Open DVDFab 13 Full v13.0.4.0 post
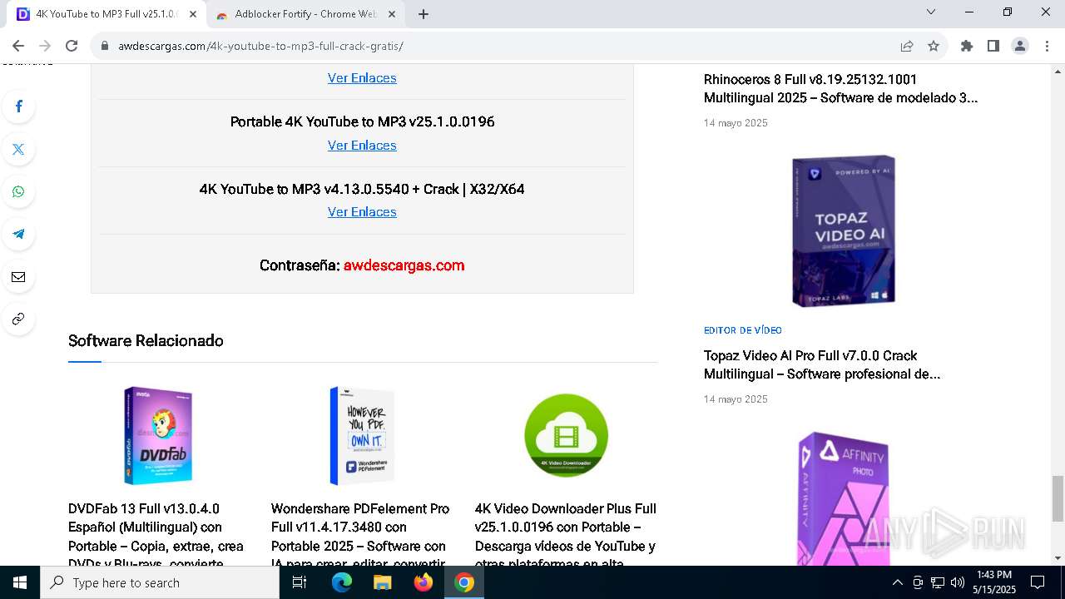Viewport: 1065px width, 599px height. (x=156, y=536)
